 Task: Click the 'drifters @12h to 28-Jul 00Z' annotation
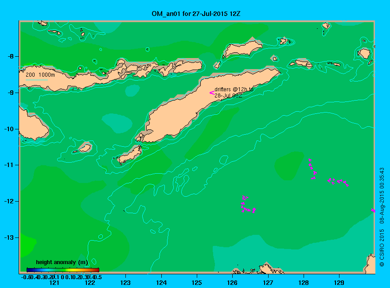234,92
